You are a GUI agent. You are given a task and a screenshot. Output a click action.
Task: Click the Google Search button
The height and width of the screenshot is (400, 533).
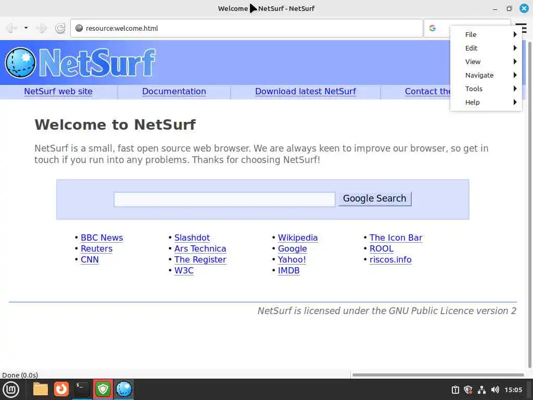375,198
